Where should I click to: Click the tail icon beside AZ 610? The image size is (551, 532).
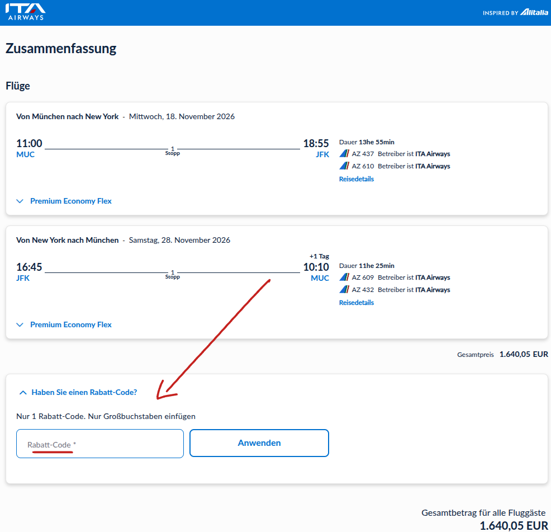tap(344, 166)
